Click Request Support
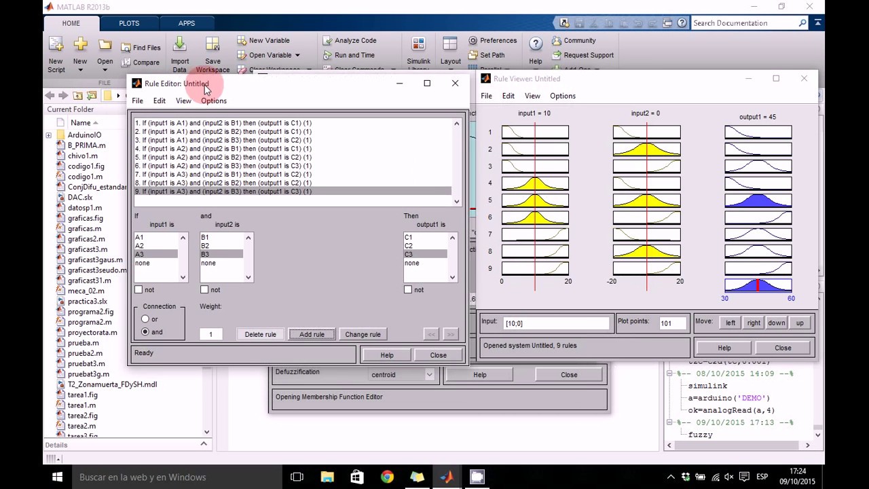 pyautogui.click(x=583, y=55)
